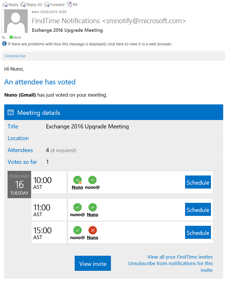Click Unsubscribe from notifications for this invite
This screenshot has width=225, height=281.
click(171, 267)
